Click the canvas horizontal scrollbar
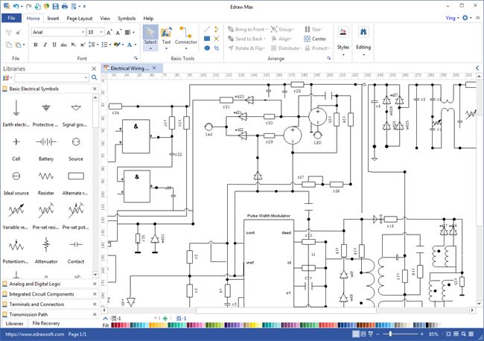Screen dimensions: 484x341 (286, 310)
